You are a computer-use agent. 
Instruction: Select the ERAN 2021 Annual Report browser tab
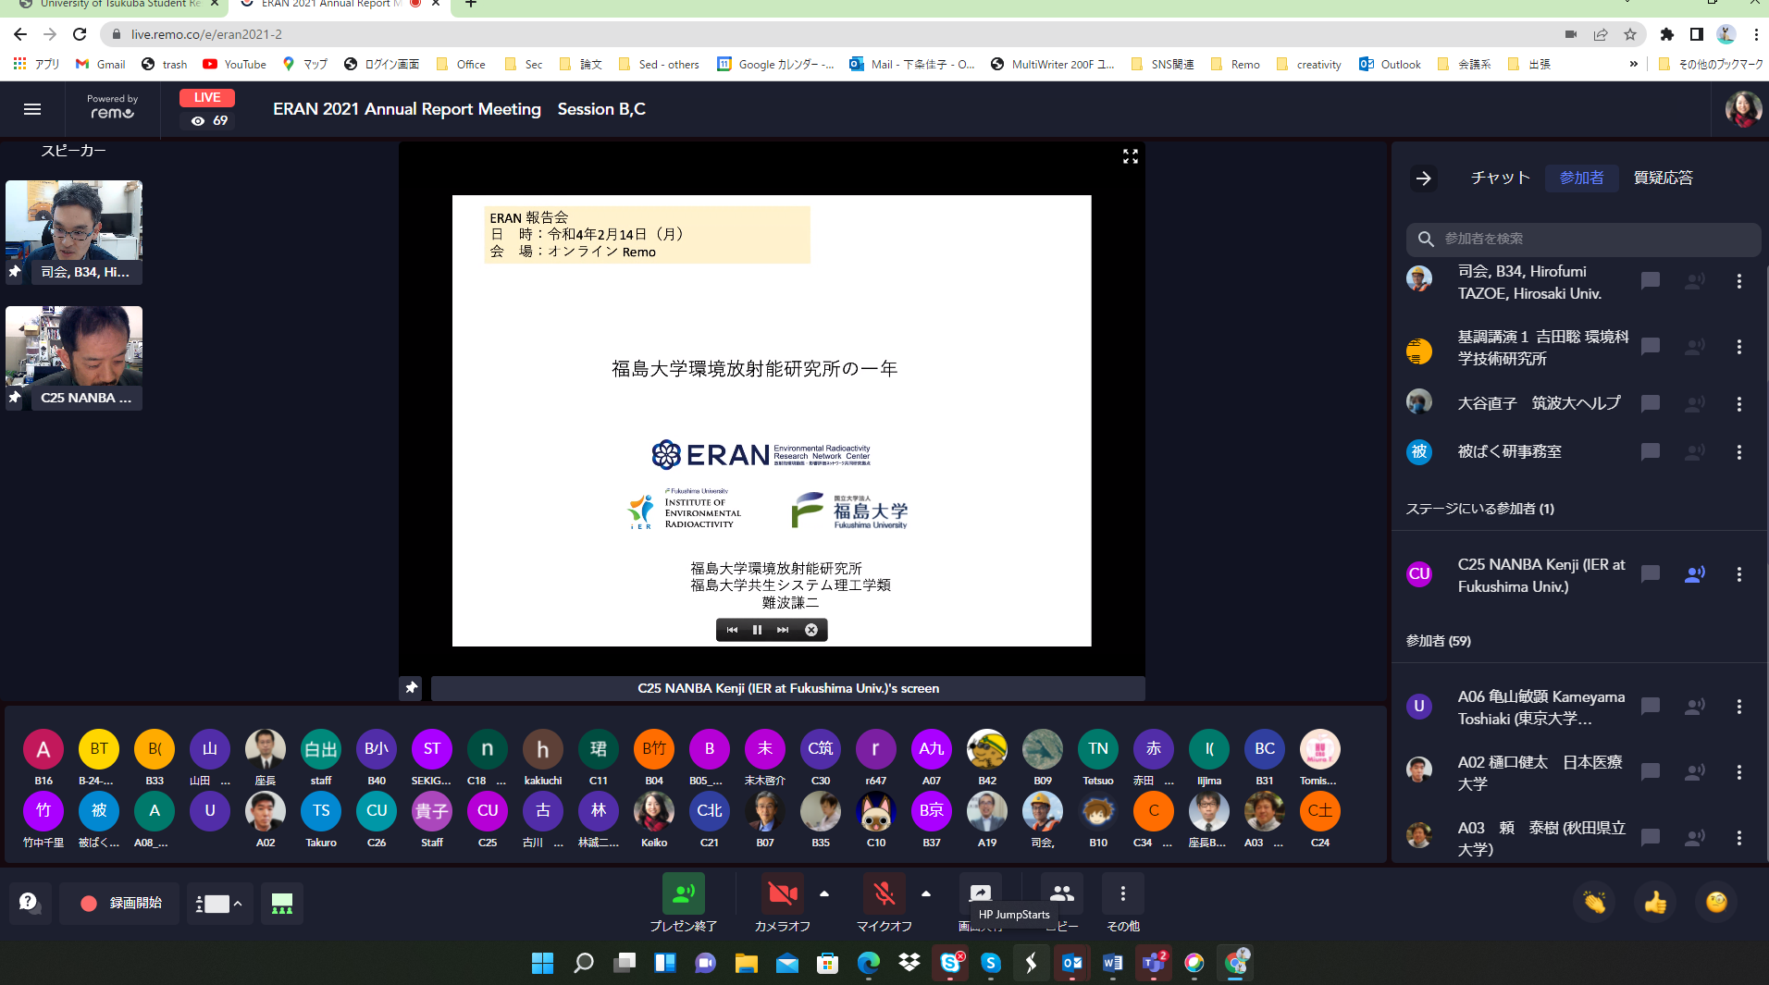329,5
